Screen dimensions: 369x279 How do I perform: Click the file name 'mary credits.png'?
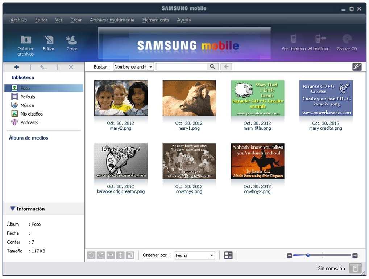click(326, 128)
